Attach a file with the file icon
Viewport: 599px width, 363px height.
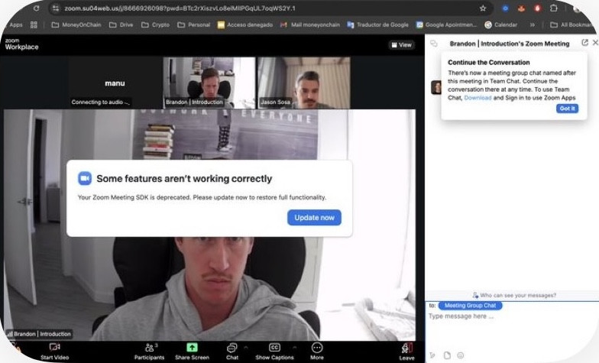point(447,355)
